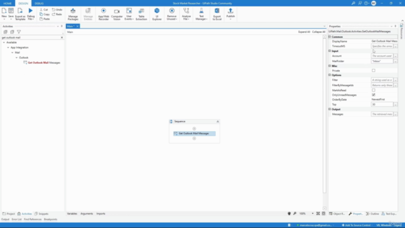Open the Outline panel tab

pyautogui.click(x=373, y=214)
